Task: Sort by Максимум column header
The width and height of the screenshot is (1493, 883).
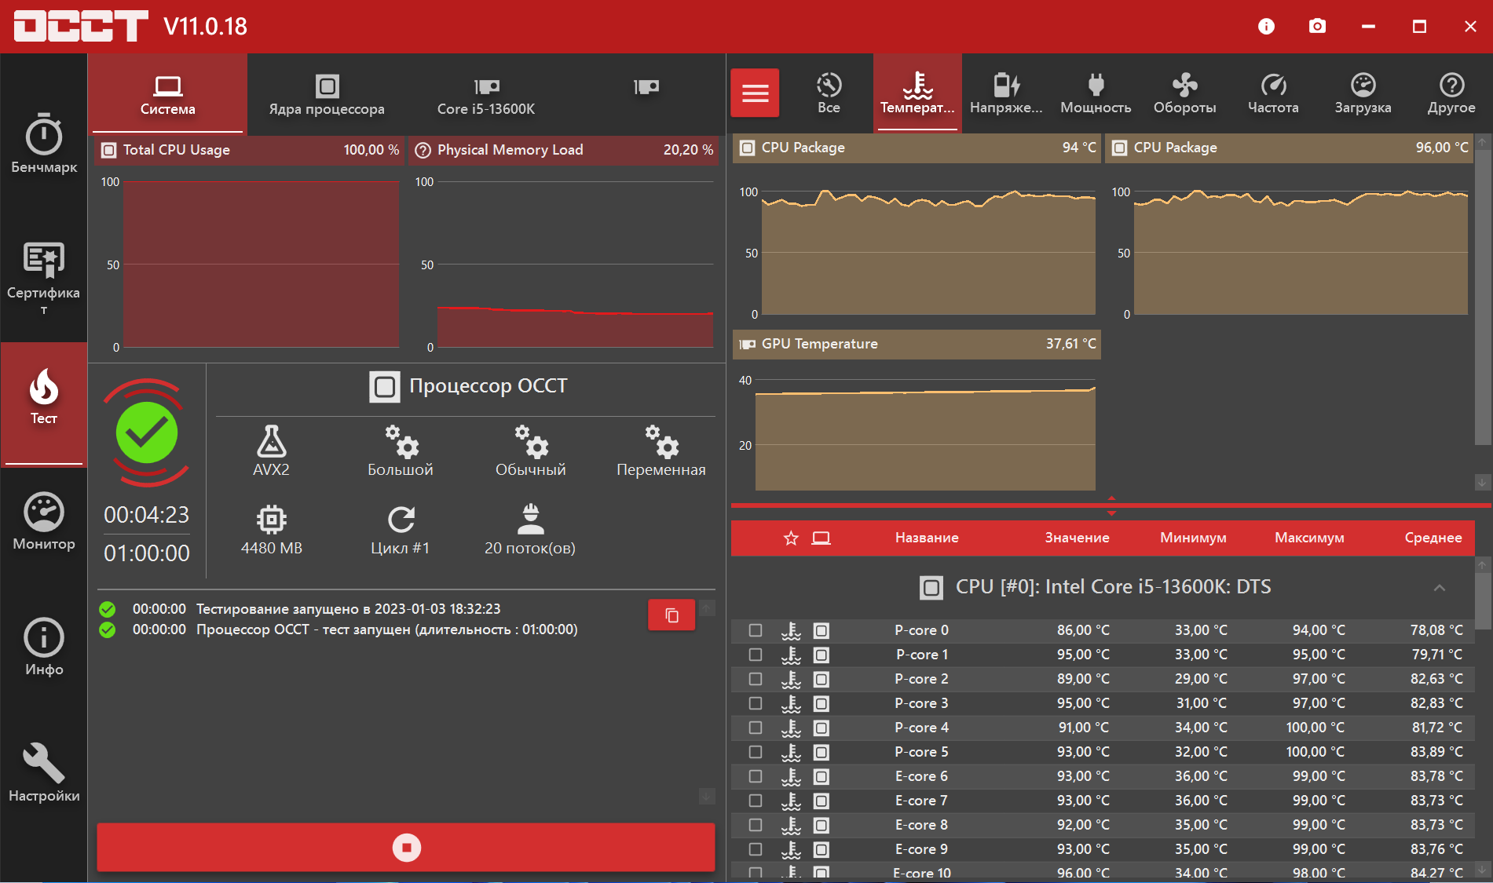Action: click(x=1309, y=538)
